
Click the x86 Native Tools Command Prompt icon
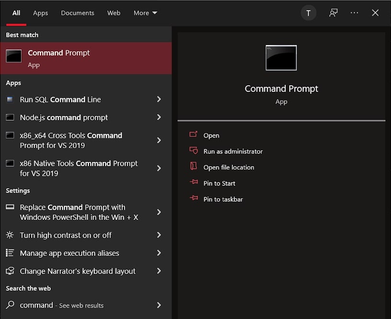tap(10, 163)
